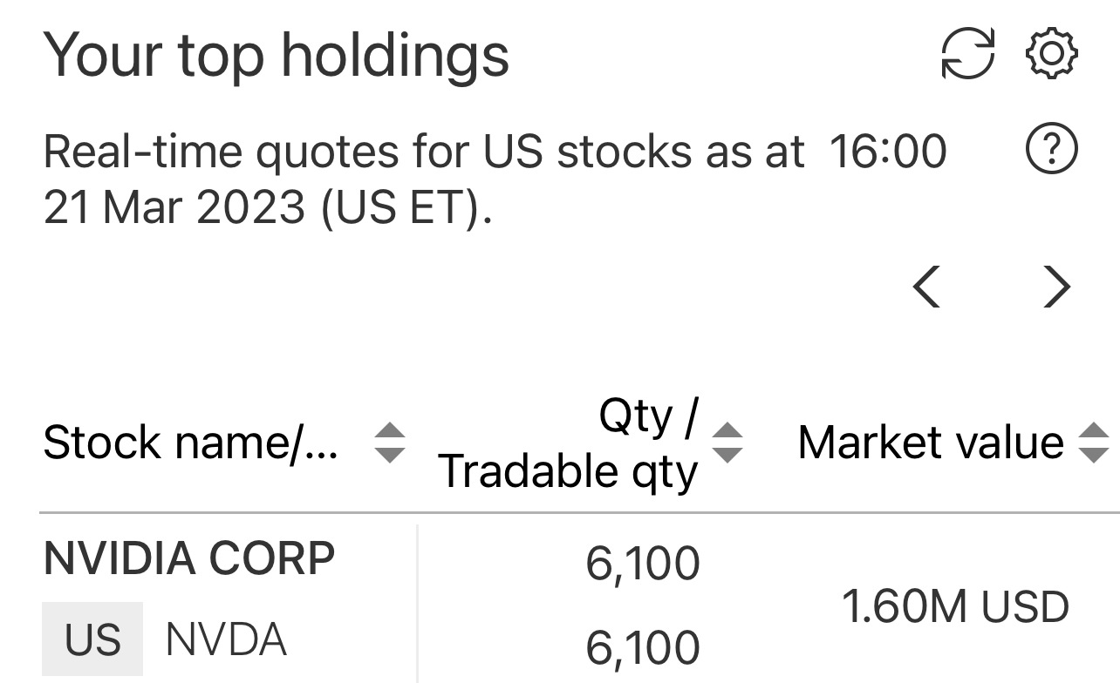
Task: Select the NVDA ticker symbol
Action: pyautogui.click(x=226, y=639)
